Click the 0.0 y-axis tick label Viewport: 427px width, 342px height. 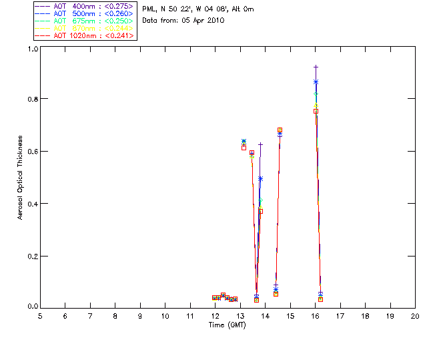[33, 306]
